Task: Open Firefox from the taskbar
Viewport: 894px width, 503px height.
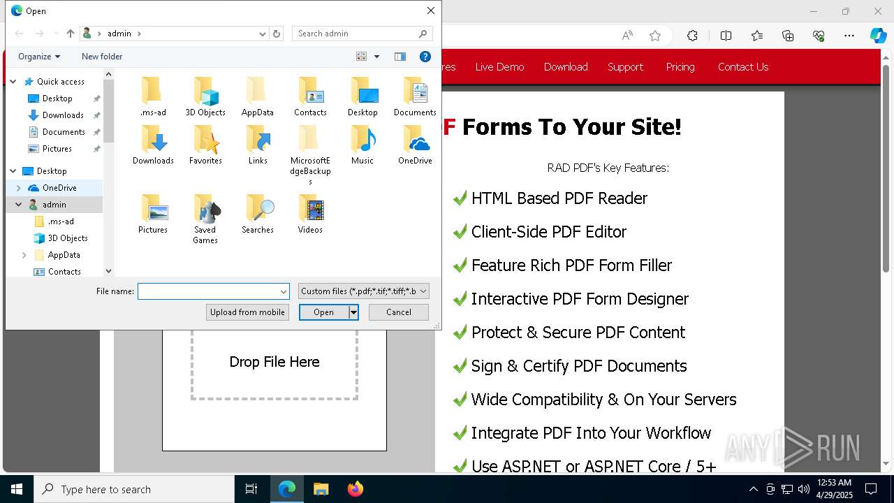Action: (x=356, y=489)
